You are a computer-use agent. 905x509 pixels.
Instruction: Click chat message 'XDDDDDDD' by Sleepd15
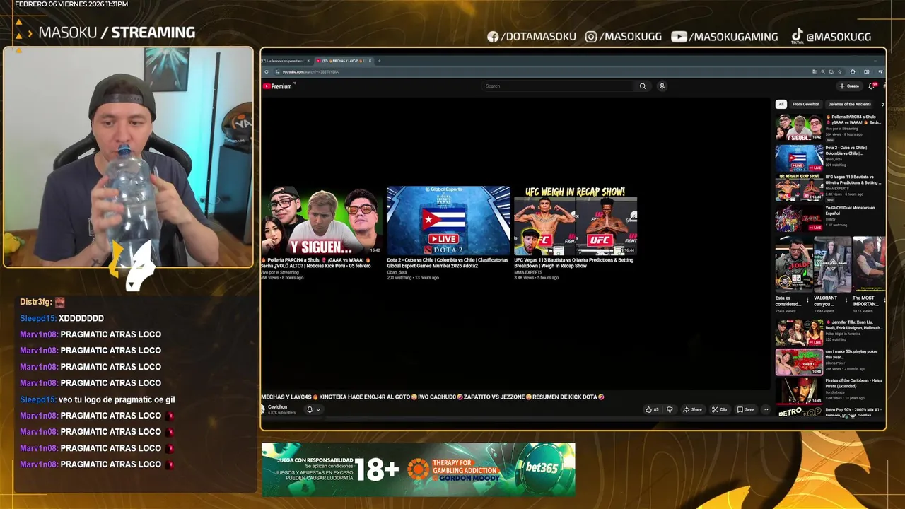[81, 318]
